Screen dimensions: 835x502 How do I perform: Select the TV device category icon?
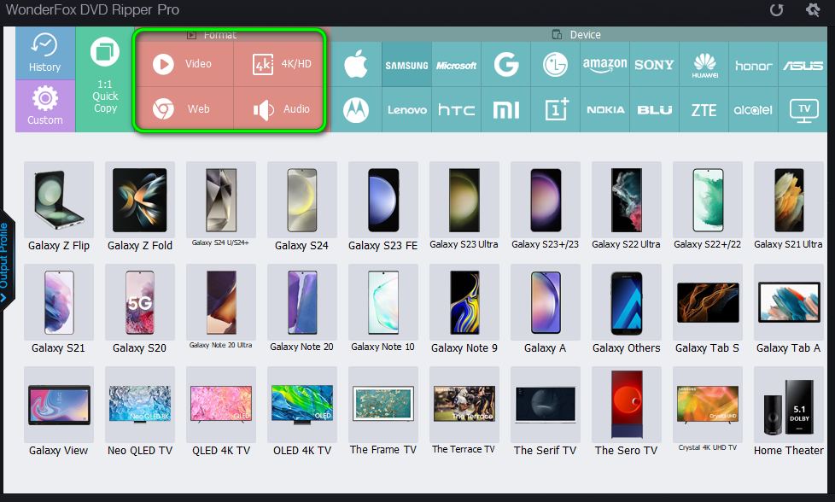(803, 109)
